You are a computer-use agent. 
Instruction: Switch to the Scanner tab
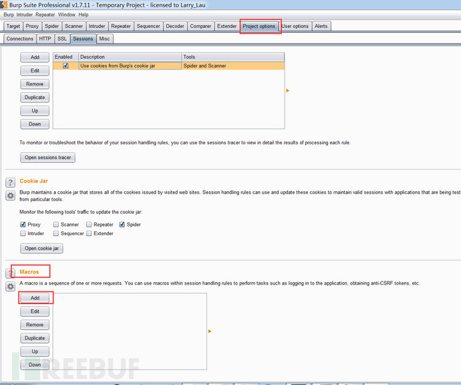pos(73,26)
